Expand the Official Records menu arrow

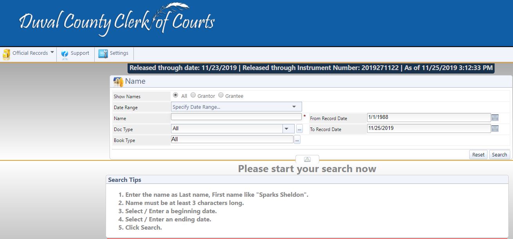pos(52,52)
